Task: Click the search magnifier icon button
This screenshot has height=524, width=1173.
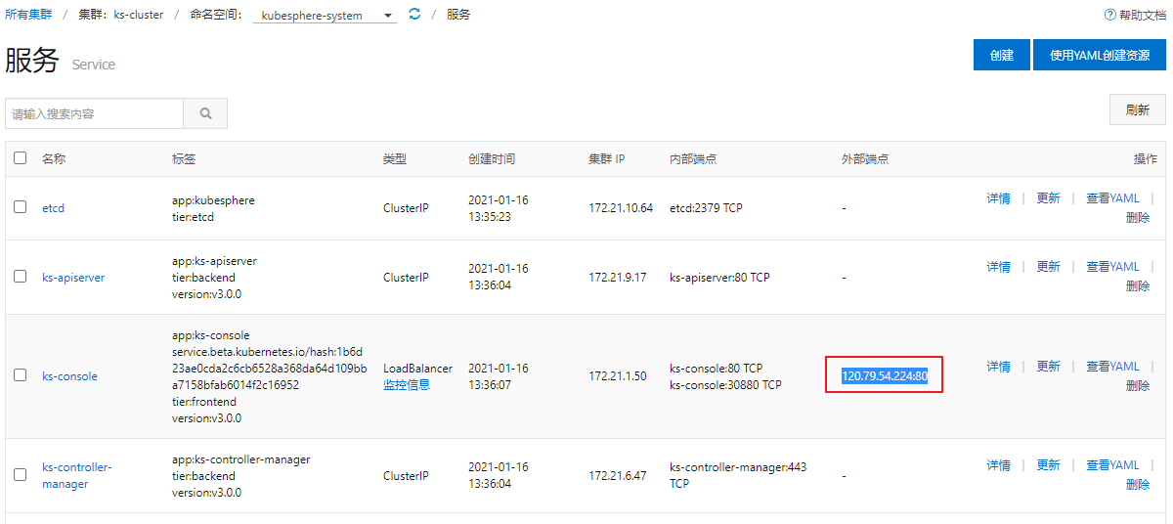Action: (x=205, y=113)
